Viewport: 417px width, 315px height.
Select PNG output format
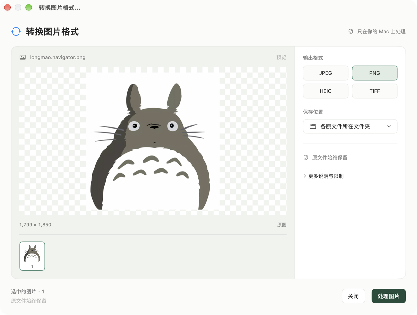coord(375,73)
